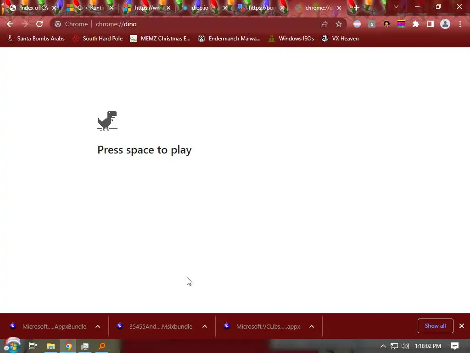The image size is (470, 353).
Task: Click the T-Rex dinosaur graphic
Action: click(107, 120)
